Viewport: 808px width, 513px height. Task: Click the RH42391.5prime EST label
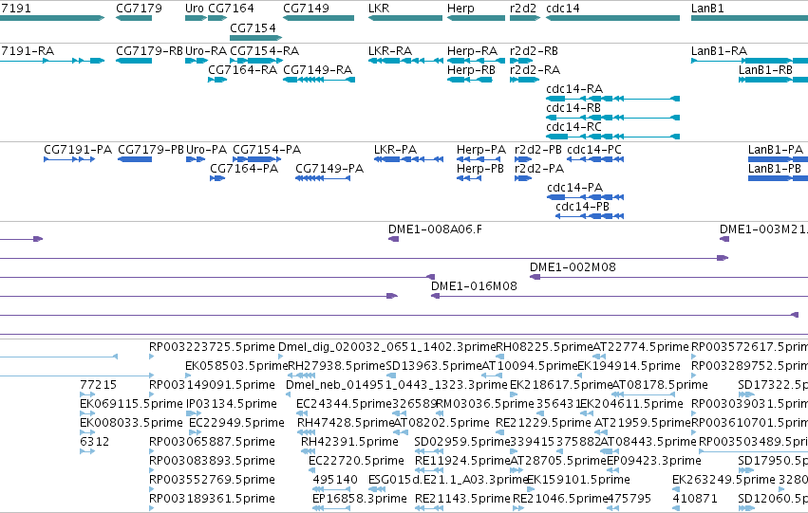pyautogui.click(x=350, y=443)
